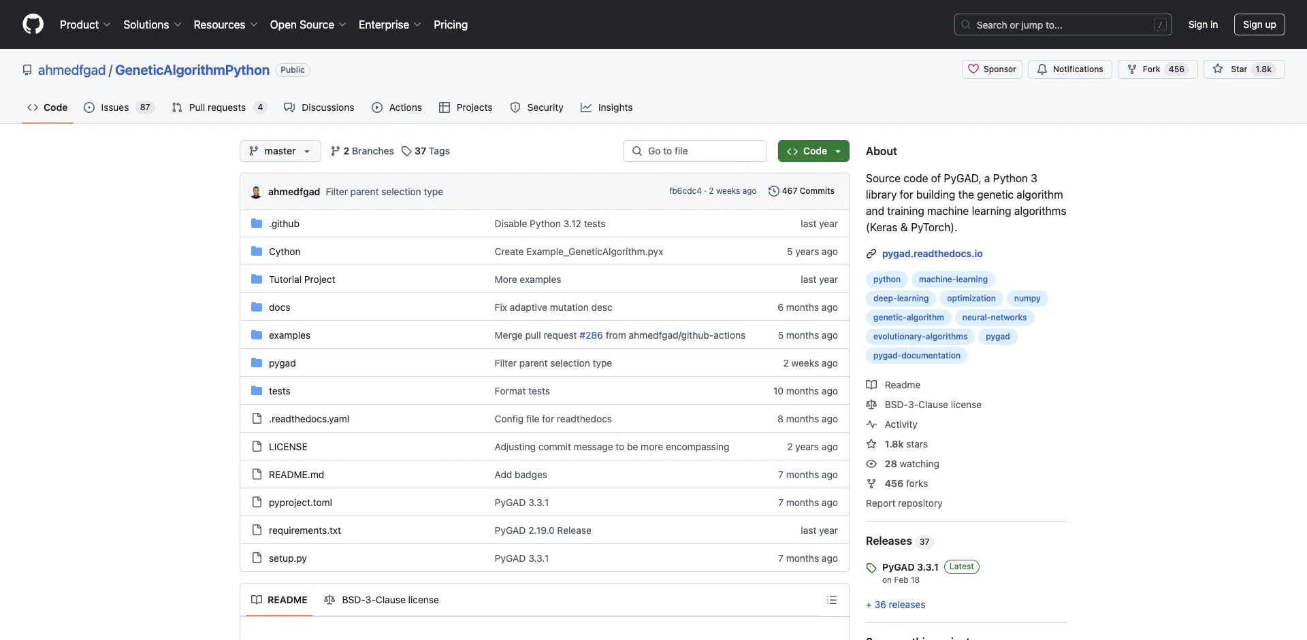Open commit hash fb6cdc4
The height and width of the screenshot is (640, 1307).
[685, 191]
